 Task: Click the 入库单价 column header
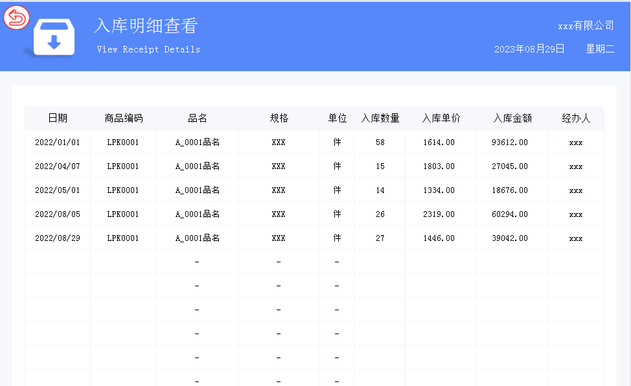(441, 118)
